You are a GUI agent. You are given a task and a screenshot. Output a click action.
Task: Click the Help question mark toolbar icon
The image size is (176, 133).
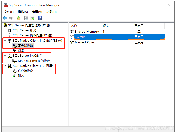click(x=40, y=18)
